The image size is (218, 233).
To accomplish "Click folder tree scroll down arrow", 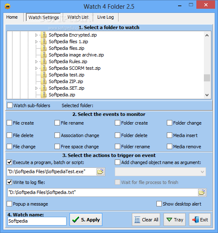I will [x=207, y=95].
